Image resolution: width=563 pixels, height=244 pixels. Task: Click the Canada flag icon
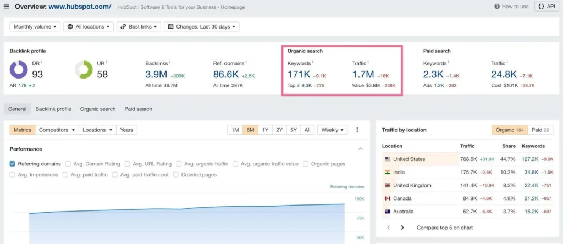388,198
